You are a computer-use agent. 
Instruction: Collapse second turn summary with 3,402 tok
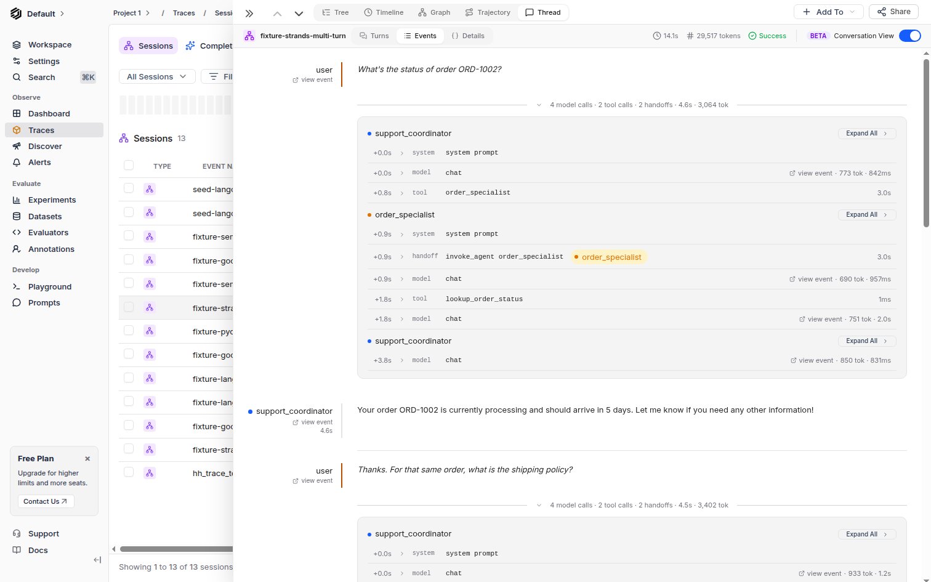632,505
